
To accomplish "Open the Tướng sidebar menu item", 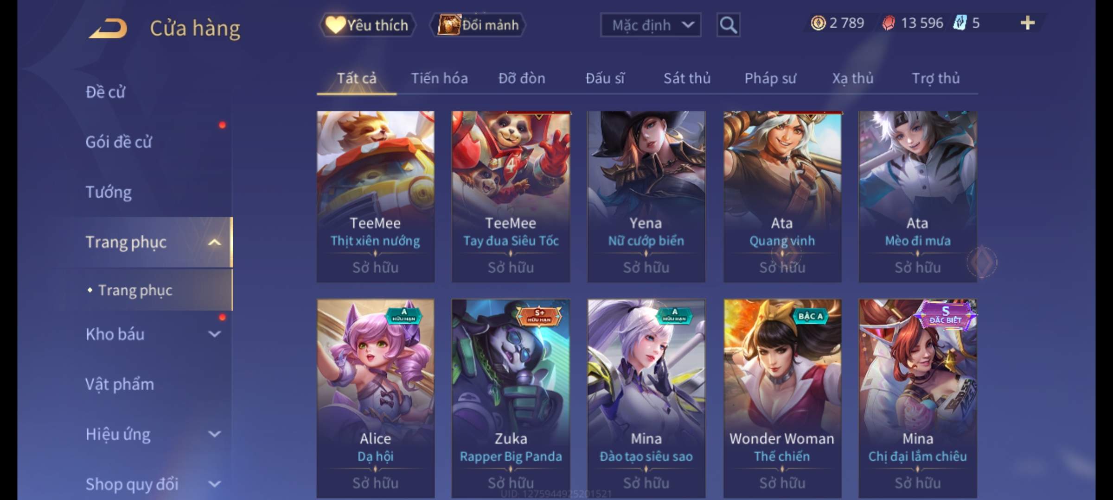I will click(109, 192).
